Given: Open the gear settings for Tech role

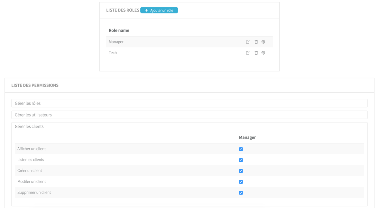Looking at the screenshot, I should pos(263,53).
